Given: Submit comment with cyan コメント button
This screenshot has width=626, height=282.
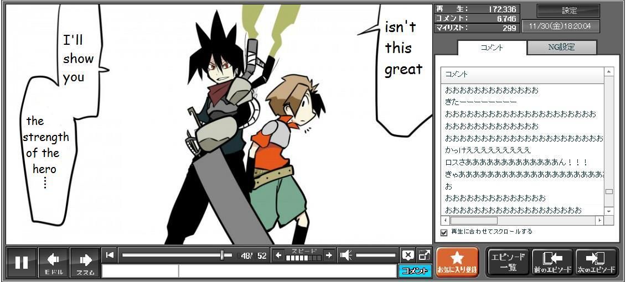Looking at the screenshot, I should tap(415, 271).
